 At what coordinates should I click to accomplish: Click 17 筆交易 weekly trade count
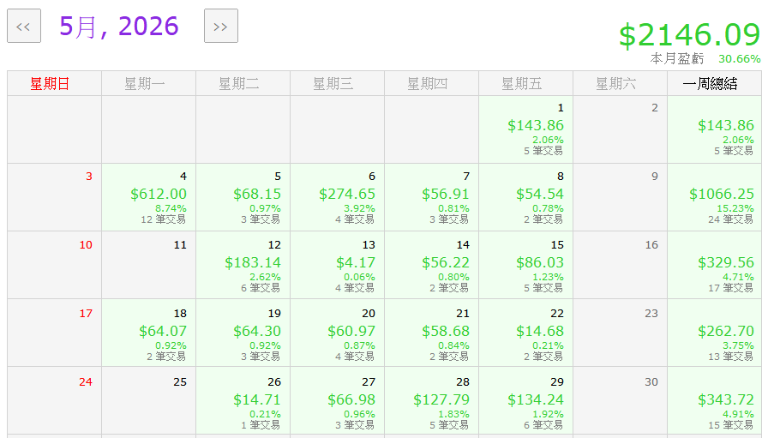[x=731, y=288]
